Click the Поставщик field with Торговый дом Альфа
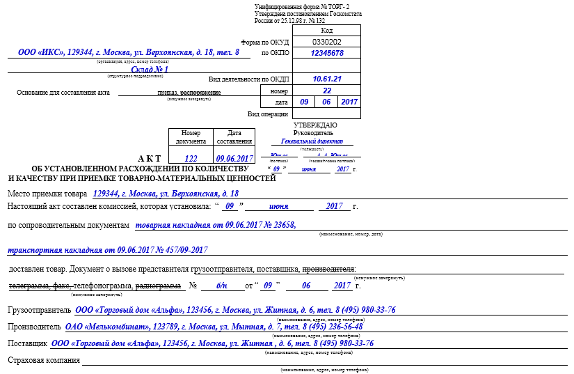Image resolution: width=574 pixels, height=374 pixels. (x=212, y=343)
